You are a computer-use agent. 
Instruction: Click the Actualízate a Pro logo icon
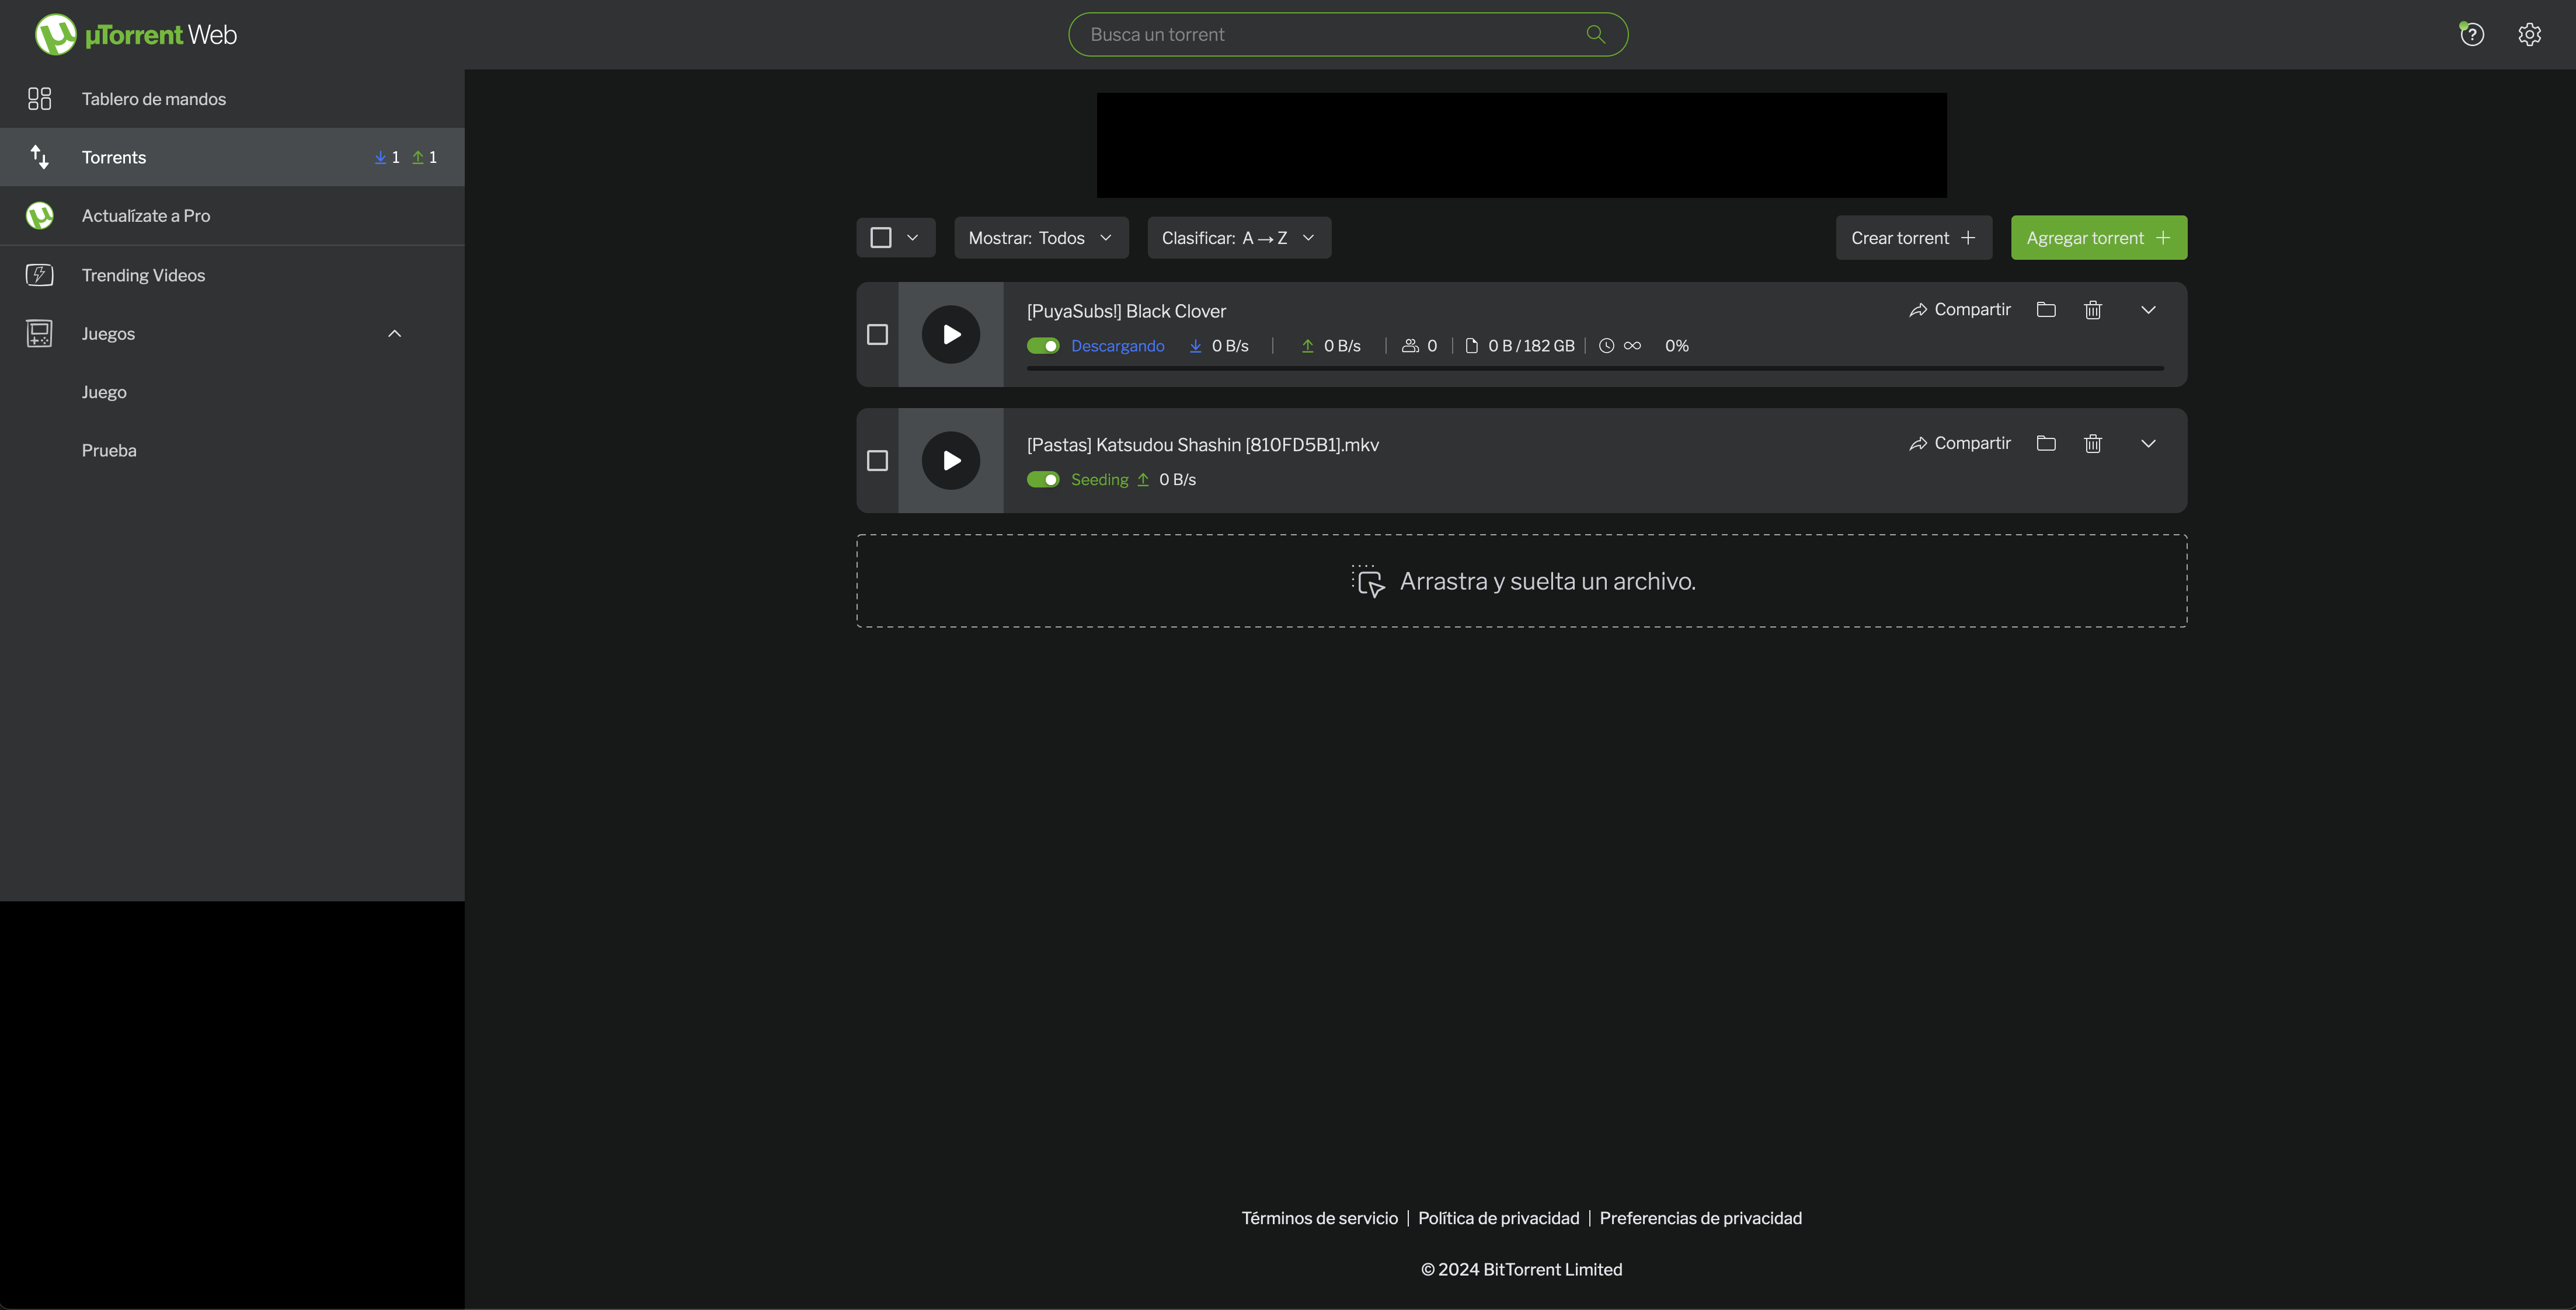[39, 216]
